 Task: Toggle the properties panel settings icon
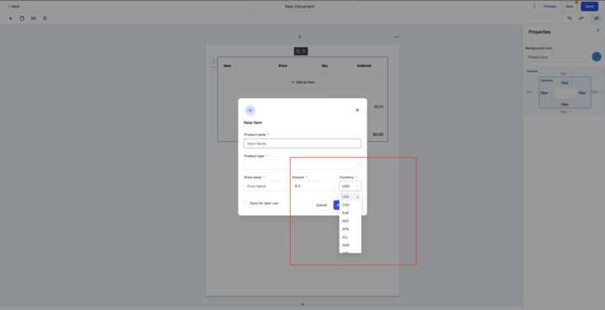coord(596,18)
